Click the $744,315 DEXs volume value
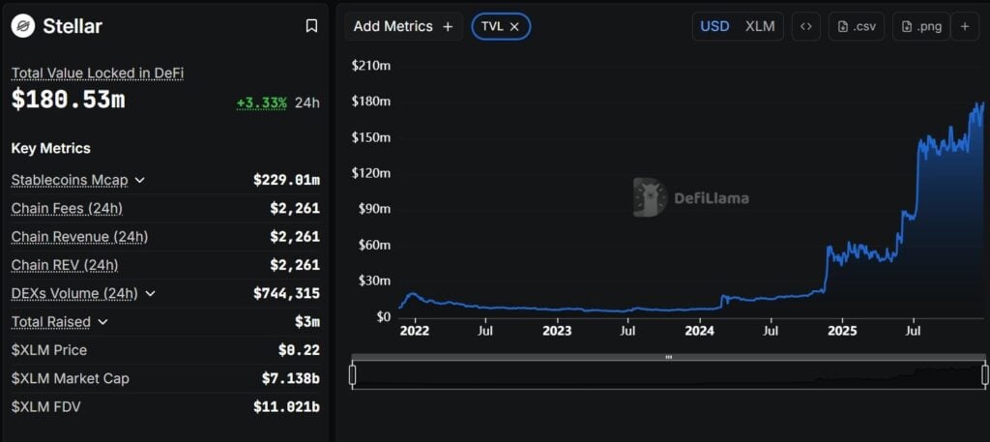 (x=286, y=294)
